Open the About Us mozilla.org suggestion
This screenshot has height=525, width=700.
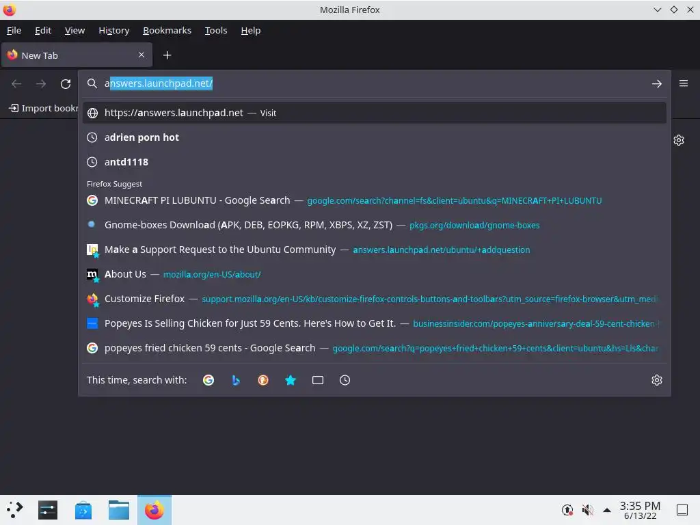pyautogui.click(x=374, y=274)
